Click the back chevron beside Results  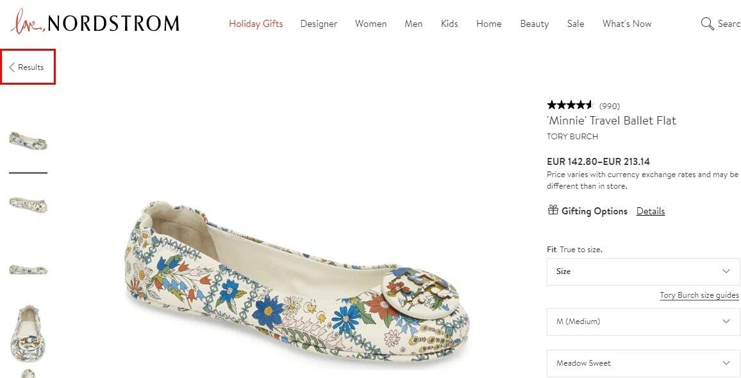(x=12, y=67)
